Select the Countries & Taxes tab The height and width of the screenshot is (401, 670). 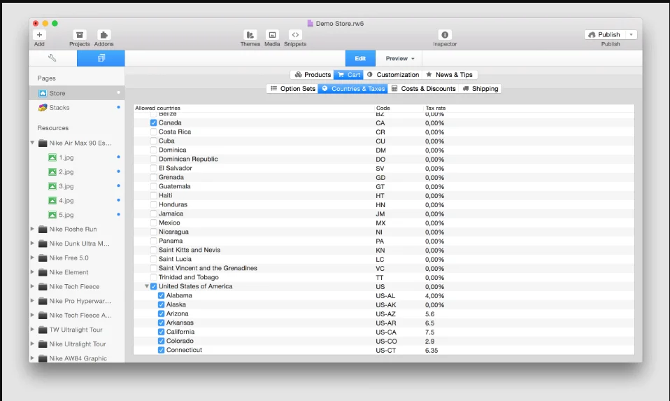point(353,88)
